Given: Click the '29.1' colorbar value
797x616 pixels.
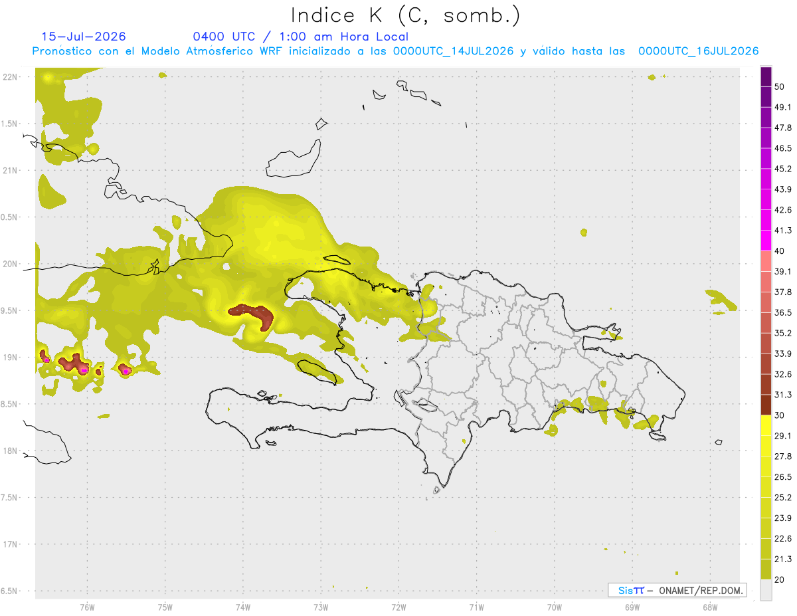Looking at the screenshot, I should (x=783, y=436).
